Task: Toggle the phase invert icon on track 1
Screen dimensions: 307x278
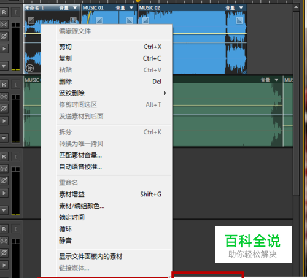Action: click(x=4, y=36)
